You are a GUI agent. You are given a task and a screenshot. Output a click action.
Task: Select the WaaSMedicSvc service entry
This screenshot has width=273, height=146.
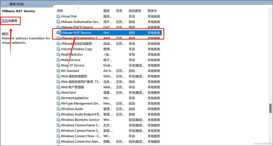coord(72,55)
